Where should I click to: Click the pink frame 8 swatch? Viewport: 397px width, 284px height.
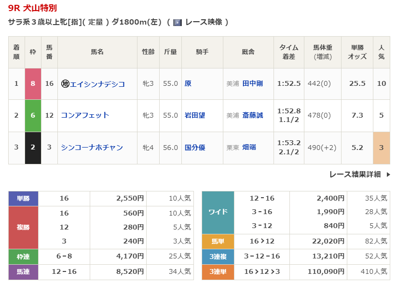(x=33, y=83)
